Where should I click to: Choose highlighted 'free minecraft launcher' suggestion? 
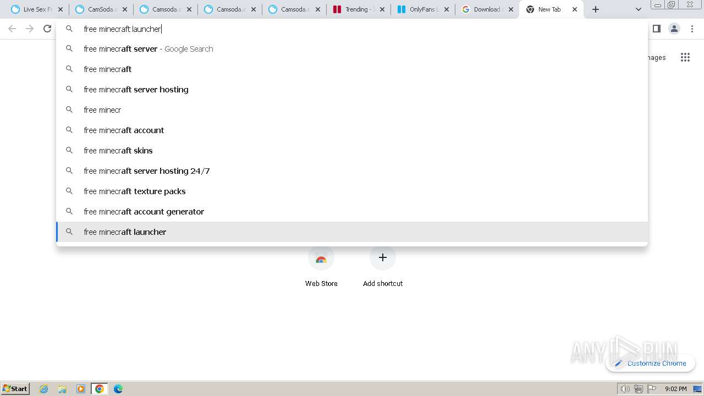tap(352, 232)
